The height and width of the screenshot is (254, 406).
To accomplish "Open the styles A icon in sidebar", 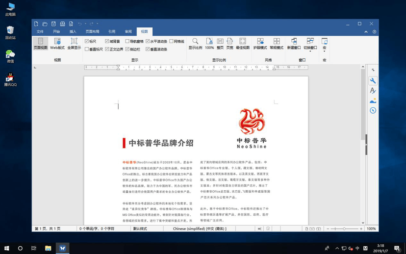I will 373,91.
